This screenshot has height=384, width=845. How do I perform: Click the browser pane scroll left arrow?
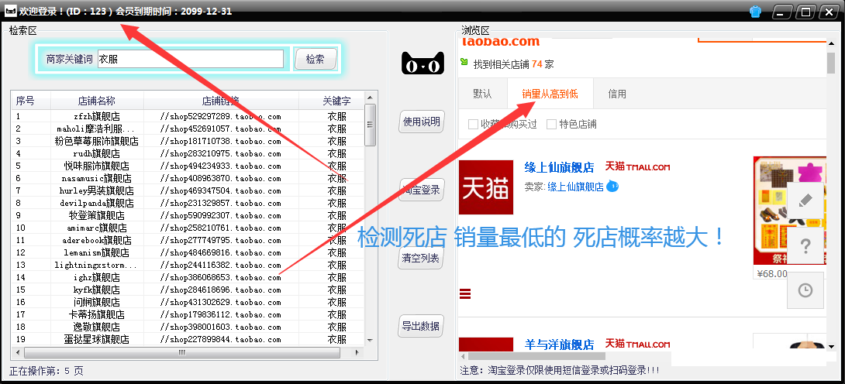tap(462, 356)
